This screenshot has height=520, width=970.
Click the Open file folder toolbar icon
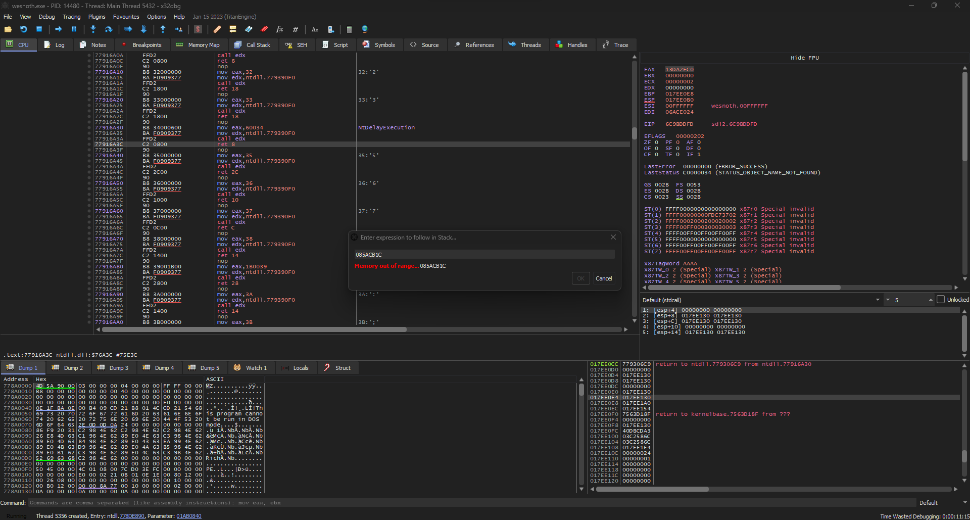8,29
